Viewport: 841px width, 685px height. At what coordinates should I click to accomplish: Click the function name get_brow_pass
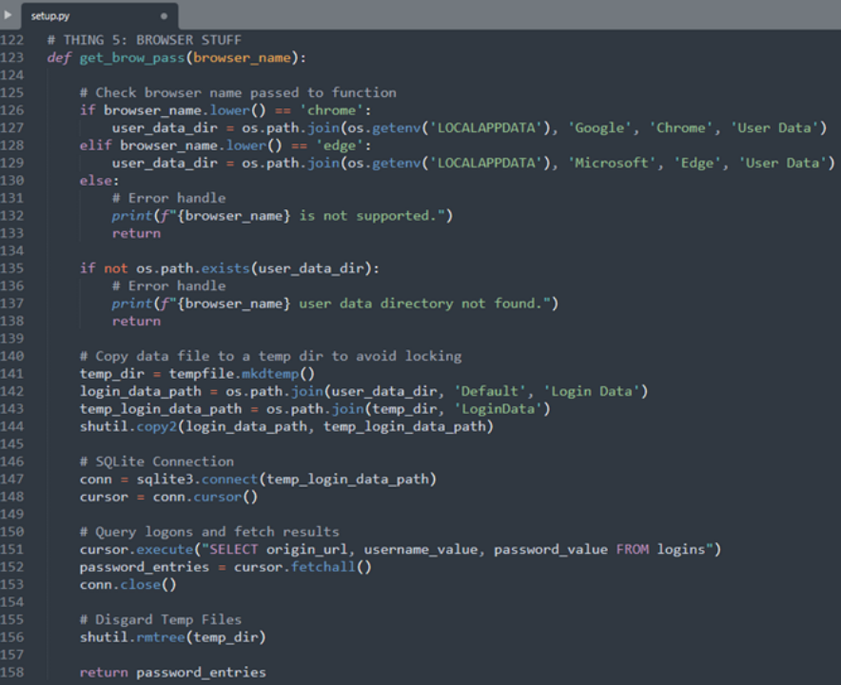click(132, 58)
